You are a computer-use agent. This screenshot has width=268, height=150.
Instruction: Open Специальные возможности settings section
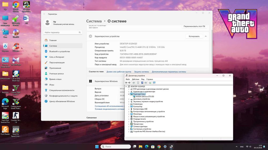coord(63,90)
